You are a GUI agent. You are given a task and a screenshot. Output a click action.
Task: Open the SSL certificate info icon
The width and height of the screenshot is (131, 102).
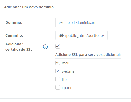(x=45, y=47)
